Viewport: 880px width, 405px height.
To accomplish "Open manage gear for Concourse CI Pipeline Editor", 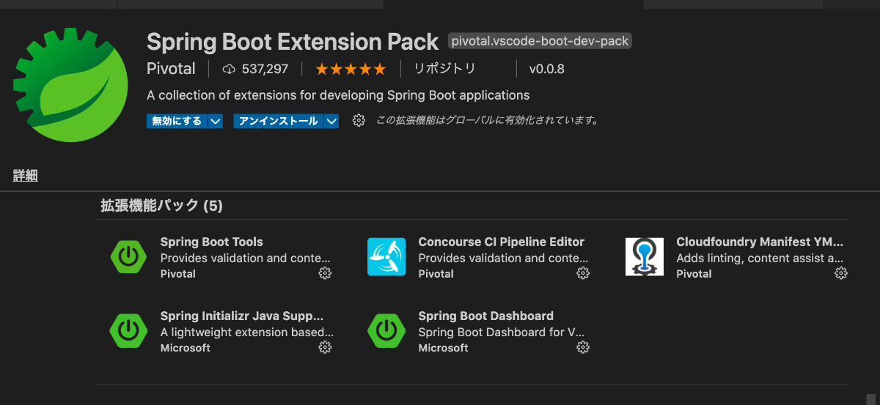I will coord(583,273).
